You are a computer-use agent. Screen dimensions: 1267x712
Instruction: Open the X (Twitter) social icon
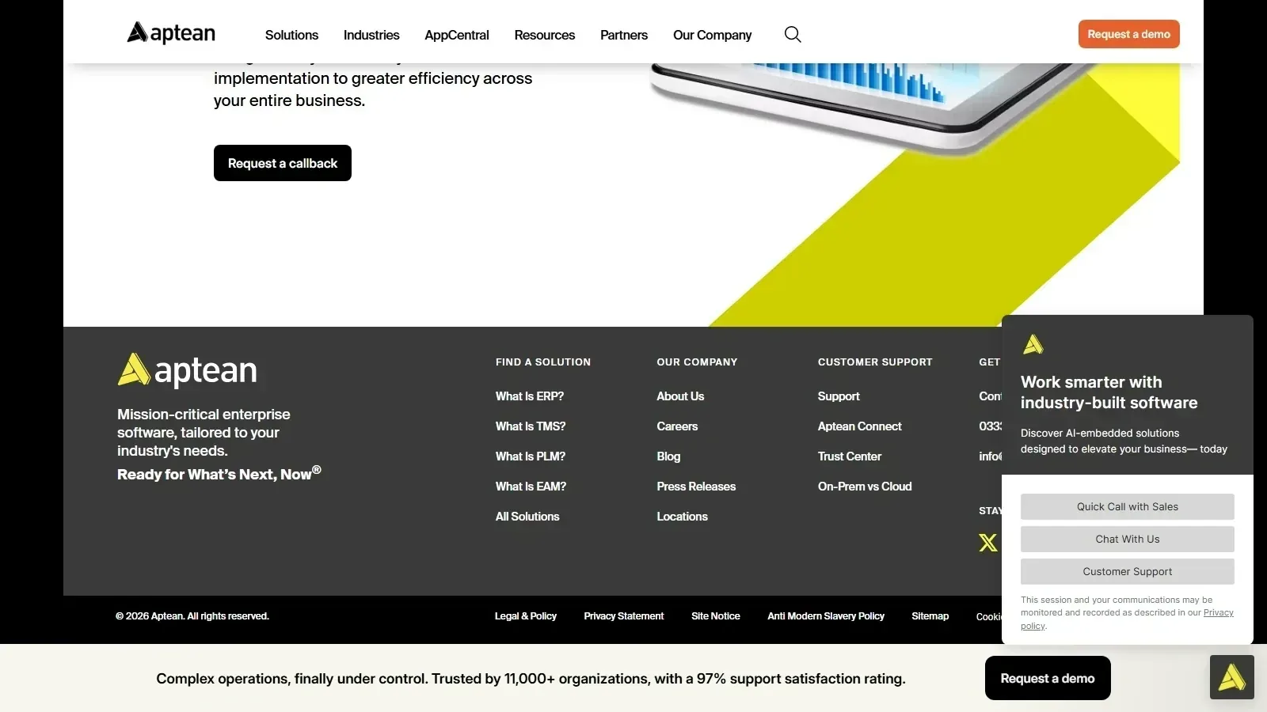[987, 542]
